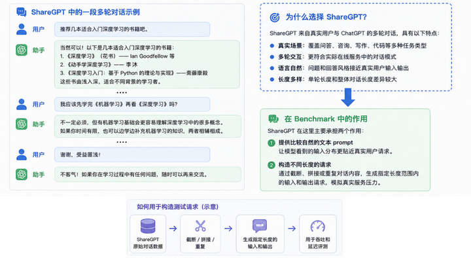Click the line 这些书由浅入深，适合不同背景的学习者。

(x=111, y=81)
